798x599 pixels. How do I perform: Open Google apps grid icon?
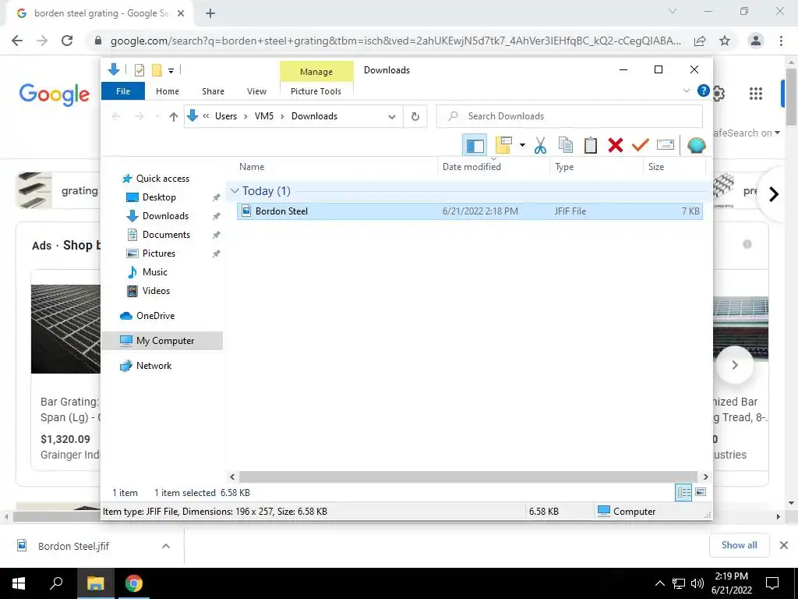click(x=756, y=94)
